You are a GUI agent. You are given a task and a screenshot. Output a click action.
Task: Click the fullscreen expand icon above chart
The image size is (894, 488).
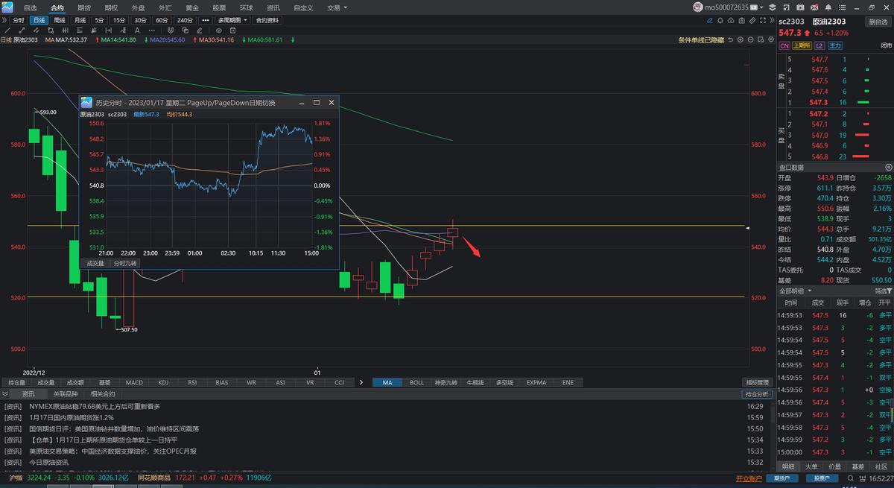[764, 20]
